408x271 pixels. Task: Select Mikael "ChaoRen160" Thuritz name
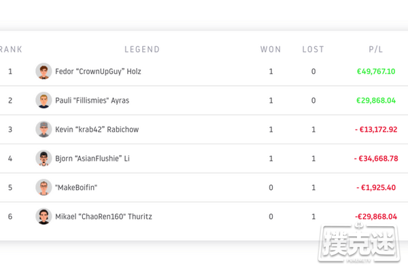point(103,217)
